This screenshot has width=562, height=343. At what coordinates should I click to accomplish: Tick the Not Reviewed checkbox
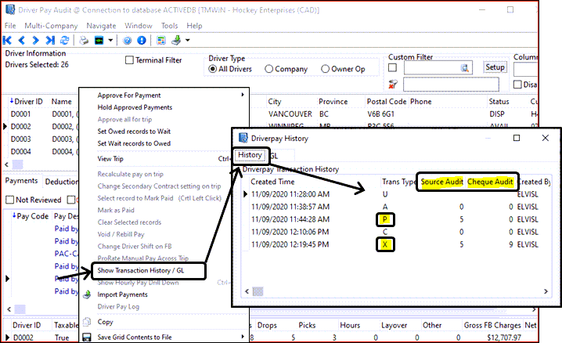point(10,200)
